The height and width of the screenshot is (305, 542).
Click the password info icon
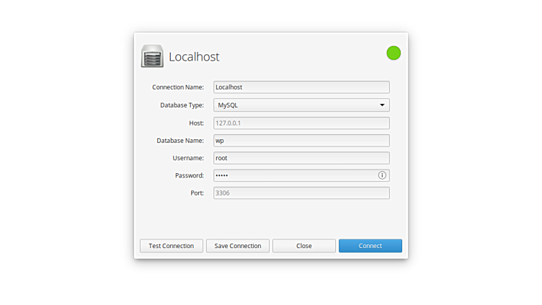click(x=382, y=175)
